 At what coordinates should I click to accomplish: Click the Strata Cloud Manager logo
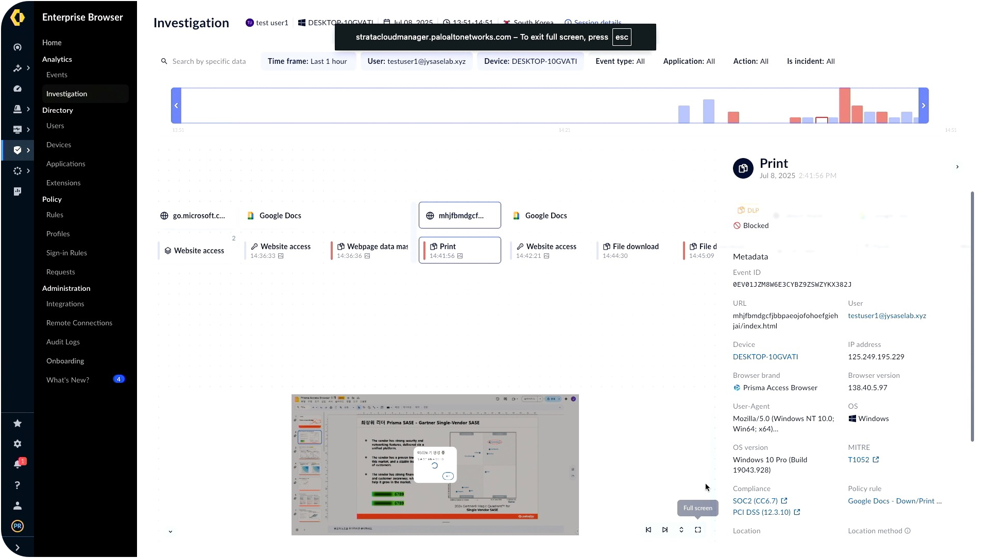click(x=18, y=17)
